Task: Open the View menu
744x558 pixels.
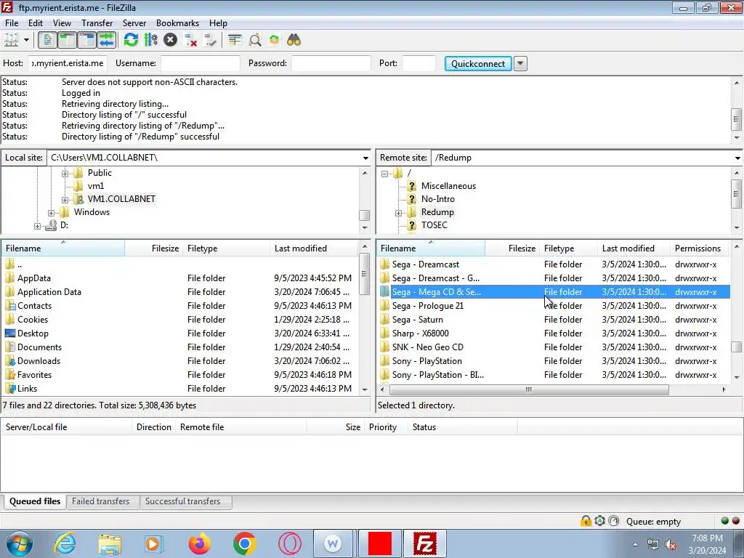Action: 62,23
